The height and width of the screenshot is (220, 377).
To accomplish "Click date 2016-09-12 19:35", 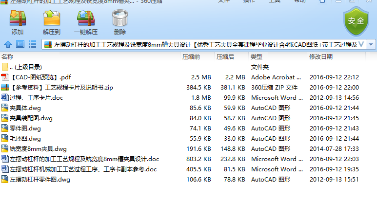I will tap(334, 169).
